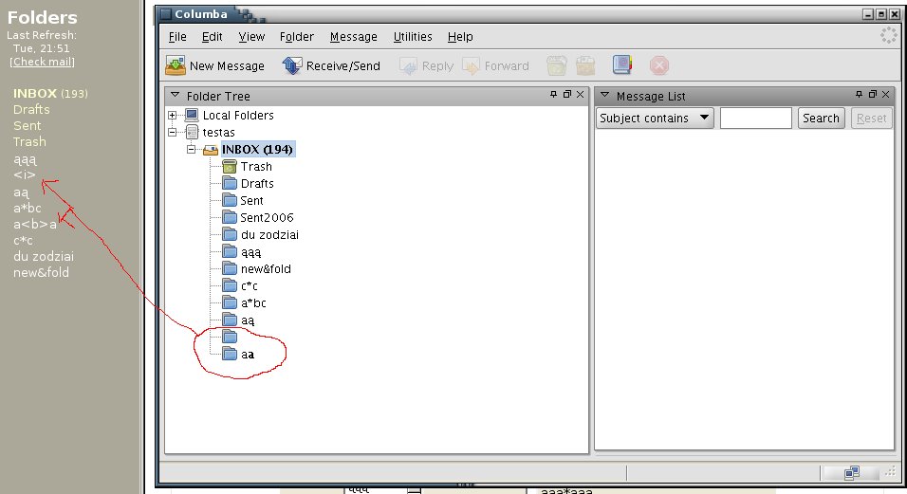The image size is (907, 494).
Task: Collapse the INBOX tree node
Action: pyautogui.click(x=191, y=150)
